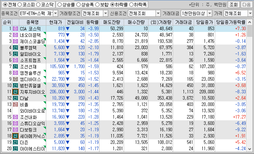The width and height of the screenshot is (254, 154).
Task: Sort by the 전일대비 column header
Action: coord(75,22)
